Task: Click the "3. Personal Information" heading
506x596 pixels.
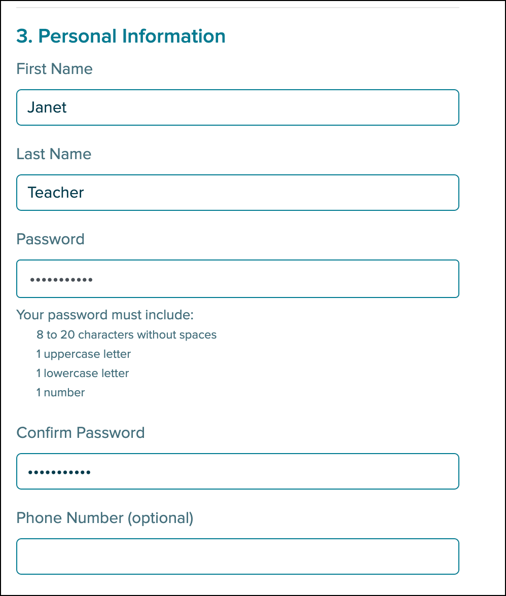Action: pos(121,36)
